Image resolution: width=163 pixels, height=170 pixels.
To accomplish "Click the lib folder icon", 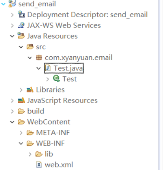I will click(39, 154).
